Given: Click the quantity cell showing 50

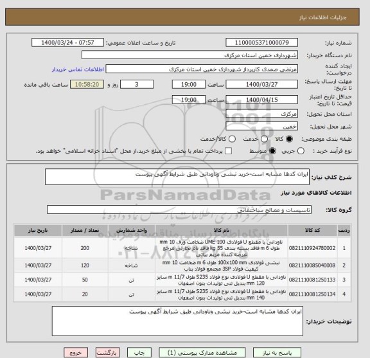Looking at the screenshot, I should (85, 280).
